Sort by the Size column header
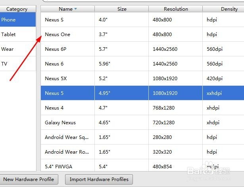This screenshot has width=244, height=187. click(122, 9)
